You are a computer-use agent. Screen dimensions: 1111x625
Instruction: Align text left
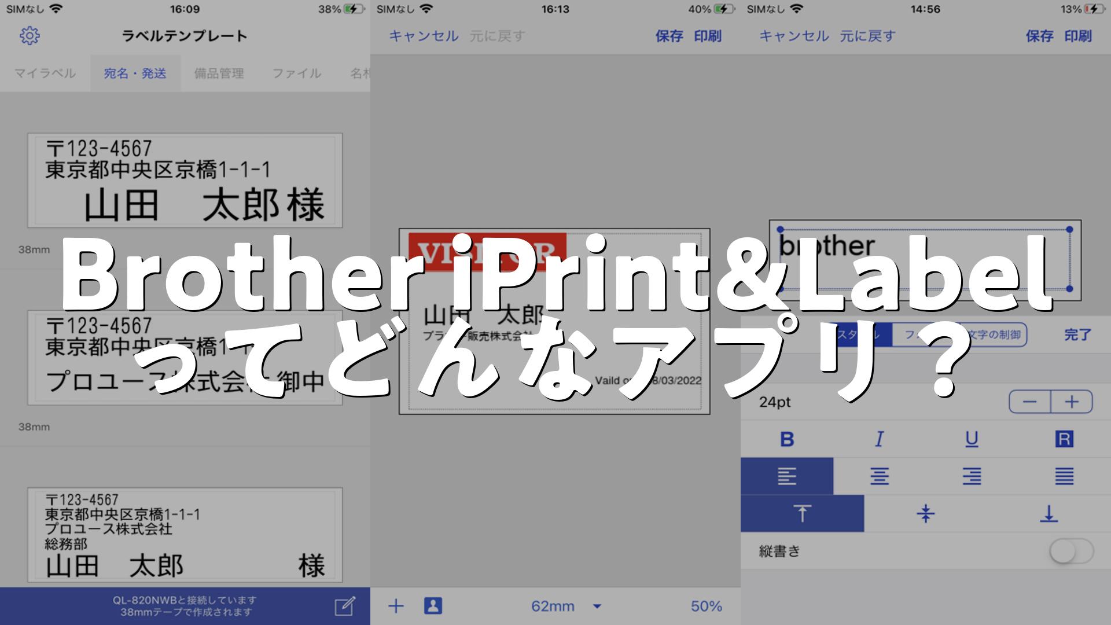[x=787, y=476]
